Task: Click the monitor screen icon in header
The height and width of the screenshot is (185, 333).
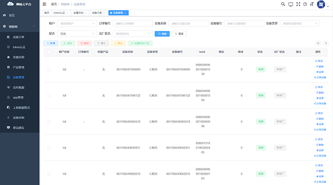Action: point(291,4)
